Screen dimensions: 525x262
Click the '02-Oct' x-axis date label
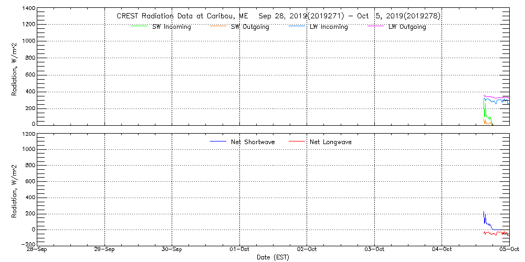coord(307,250)
